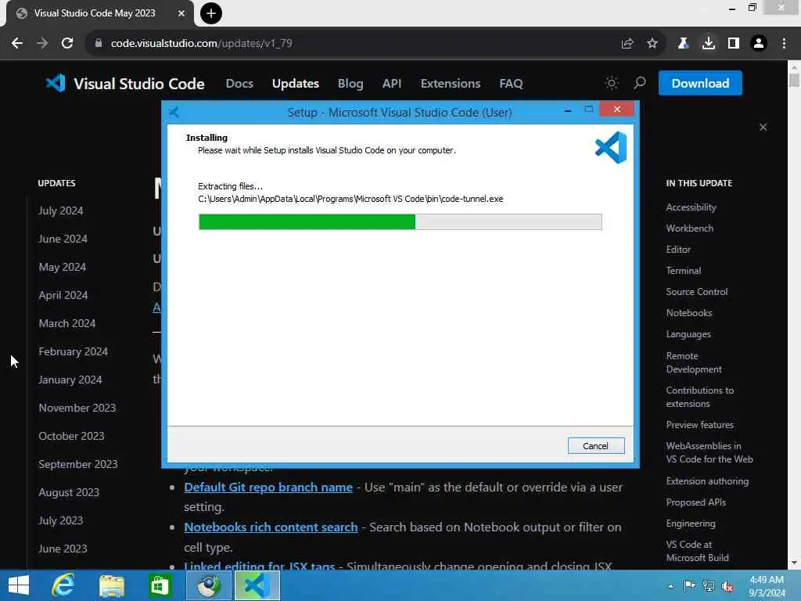The height and width of the screenshot is (601, 801).
Task: Open the flask experiments icon in browser toolbar
Action: click(683, 44)
